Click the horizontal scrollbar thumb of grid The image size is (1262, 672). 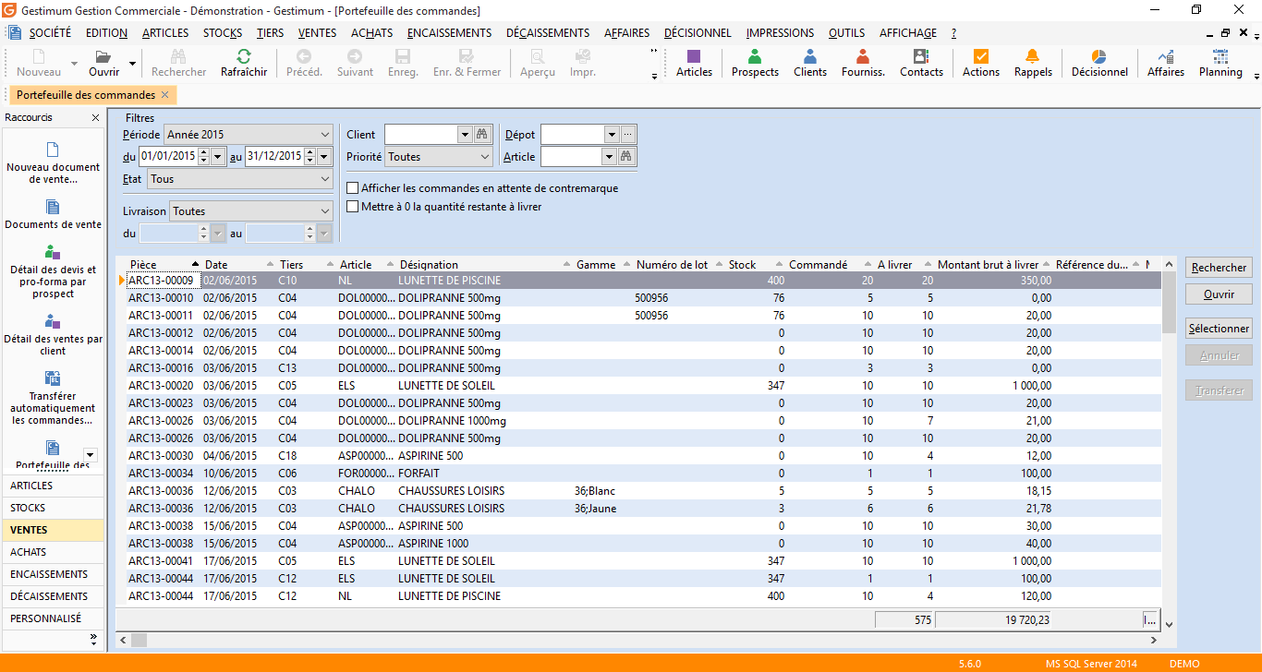coord(139,640)
